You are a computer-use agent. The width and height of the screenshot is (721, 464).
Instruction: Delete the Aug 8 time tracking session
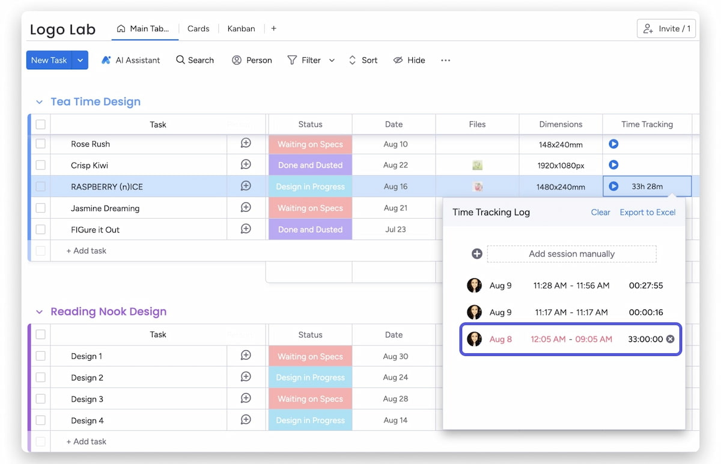click(671, 338)
